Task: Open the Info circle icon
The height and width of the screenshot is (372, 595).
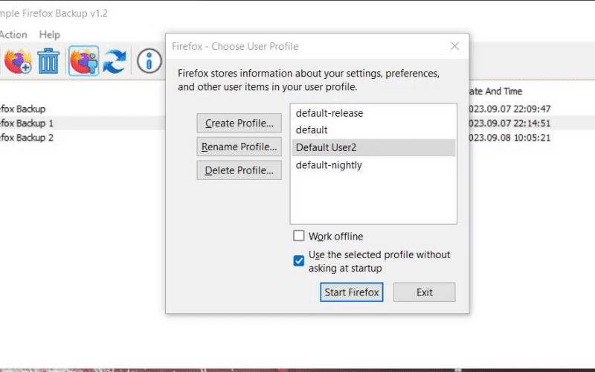Action: pos(149,61)
